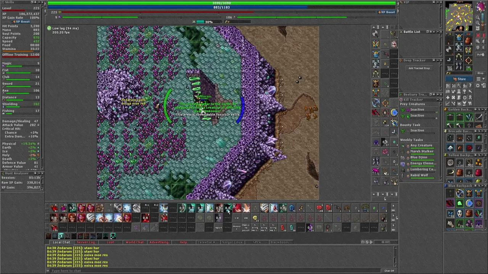Use the hourglass slot in top action bar

pos(164,208)
